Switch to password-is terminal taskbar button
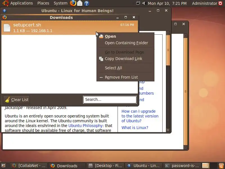 point(182,166)
